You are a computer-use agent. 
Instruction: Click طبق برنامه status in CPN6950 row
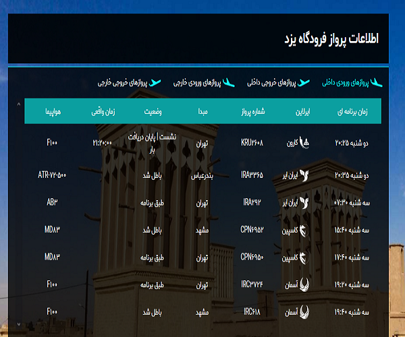(152, 257)
